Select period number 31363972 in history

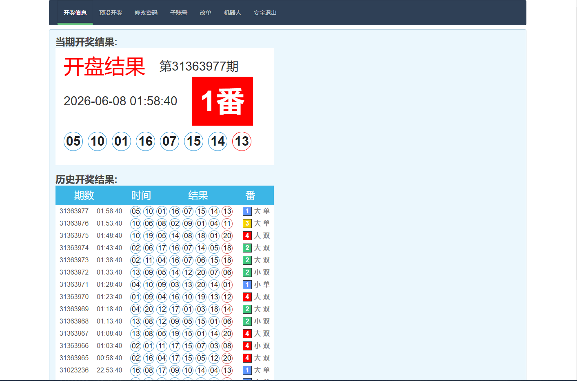coord(74,272)
